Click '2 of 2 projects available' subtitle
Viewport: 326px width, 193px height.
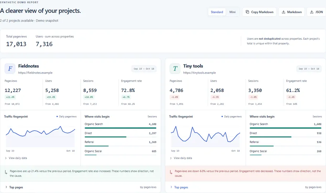pyautogui.click(x=16, y=21)
